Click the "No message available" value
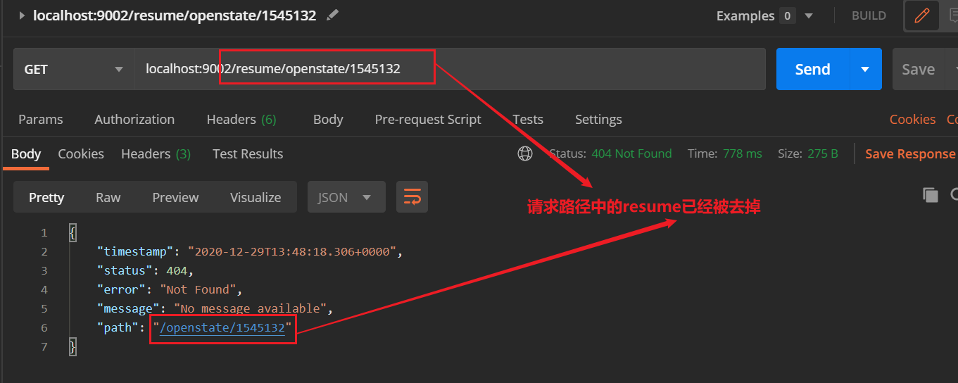The image size is (958, 383). (x=251, y=308)
